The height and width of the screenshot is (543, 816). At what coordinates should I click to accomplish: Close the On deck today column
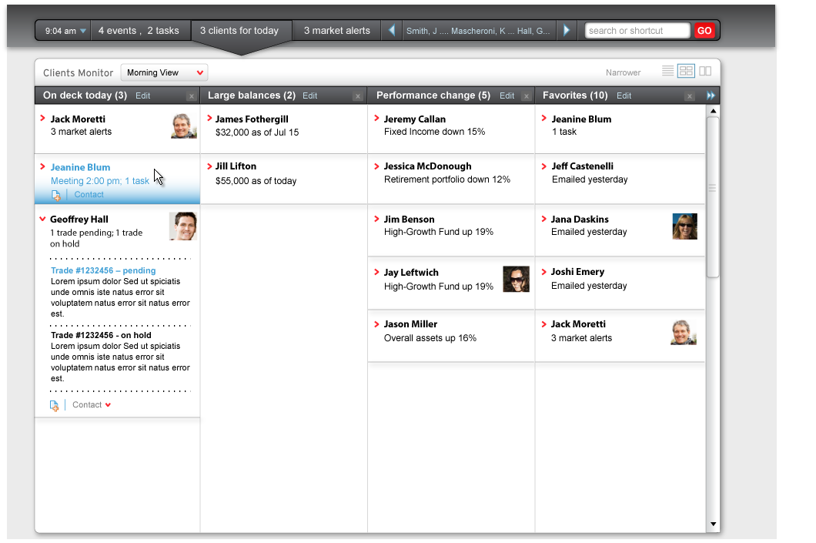click(191, 96)
